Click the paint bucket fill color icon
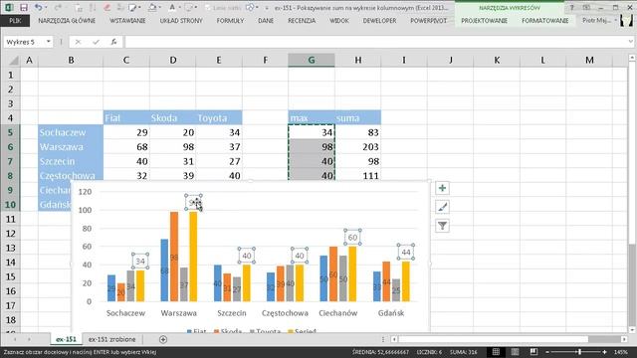The image size is (637, 358). [152, 7]
